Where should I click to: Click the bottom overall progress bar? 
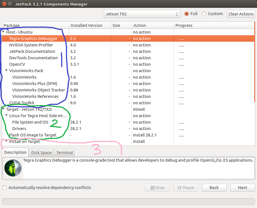coord(128,202)
